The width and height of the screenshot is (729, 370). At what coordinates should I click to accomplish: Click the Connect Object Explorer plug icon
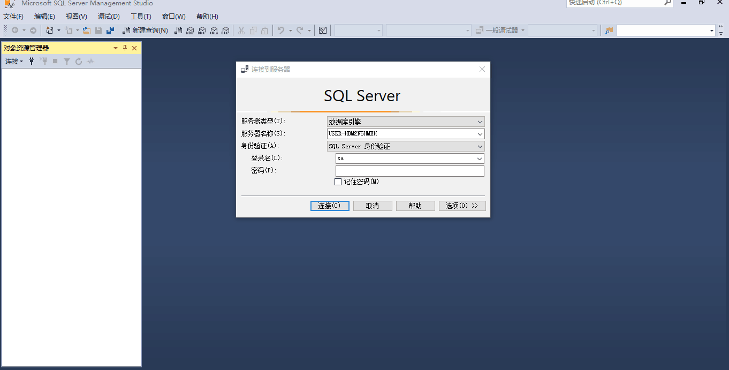32,62
